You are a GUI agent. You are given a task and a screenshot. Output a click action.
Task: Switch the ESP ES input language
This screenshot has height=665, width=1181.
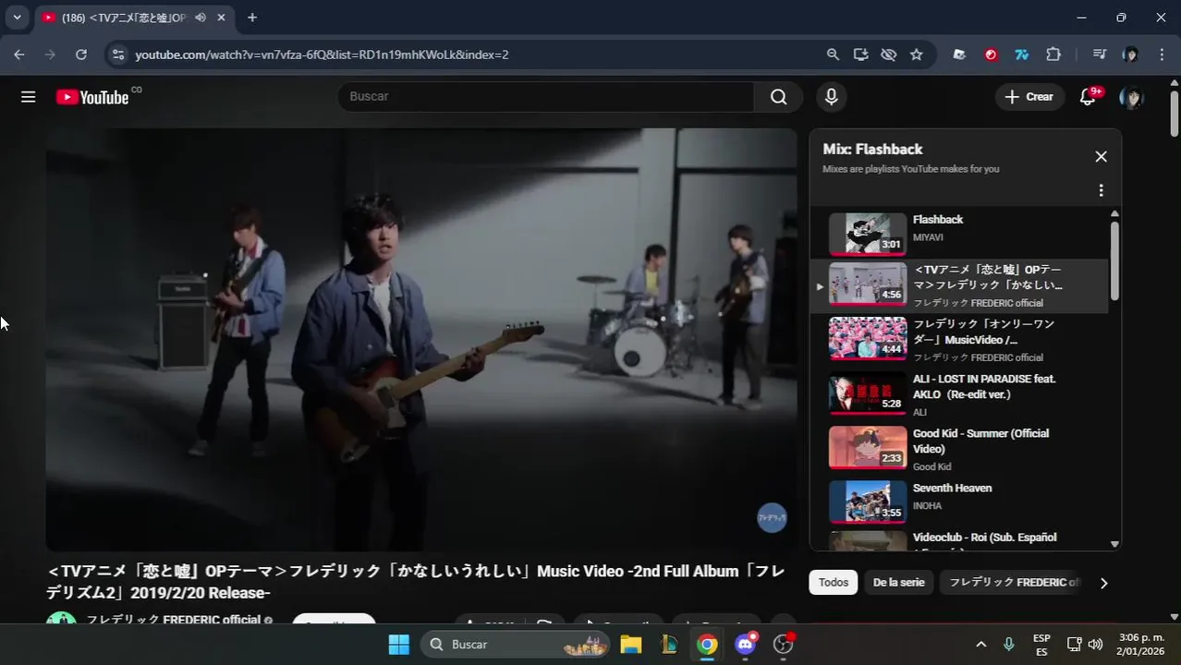[x=1041, y=644]
